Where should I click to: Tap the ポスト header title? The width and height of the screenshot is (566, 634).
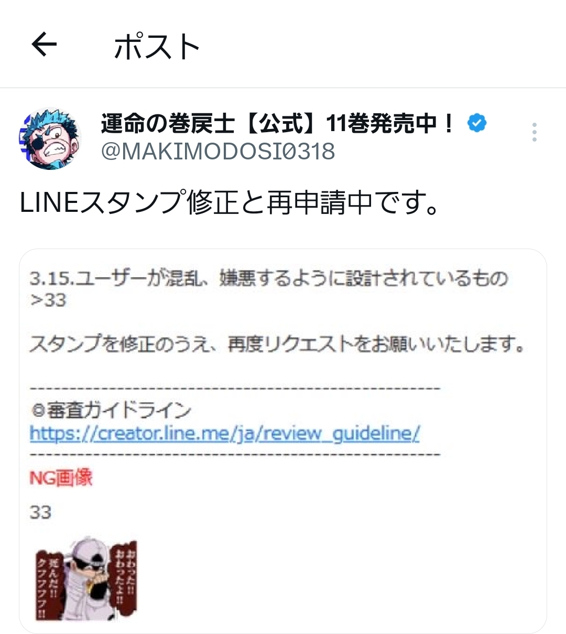click(157, 46)
